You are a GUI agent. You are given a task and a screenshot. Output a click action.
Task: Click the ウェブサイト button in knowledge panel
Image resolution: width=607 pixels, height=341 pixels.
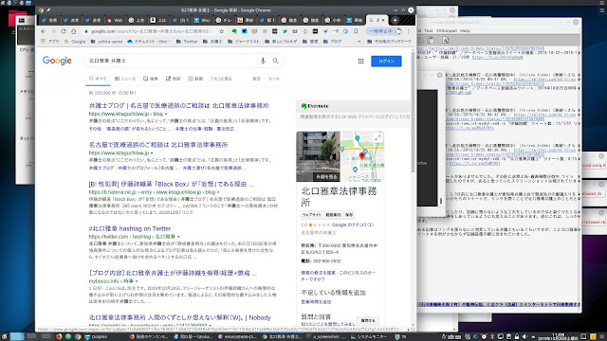click(x=312, y=215)
